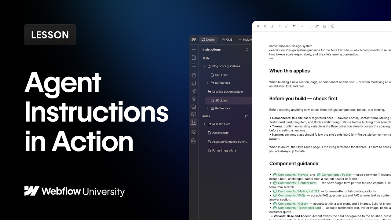Click the Components / FAQs tag
The width and height of the screenshot is (391, 220).
pos(289,195)
